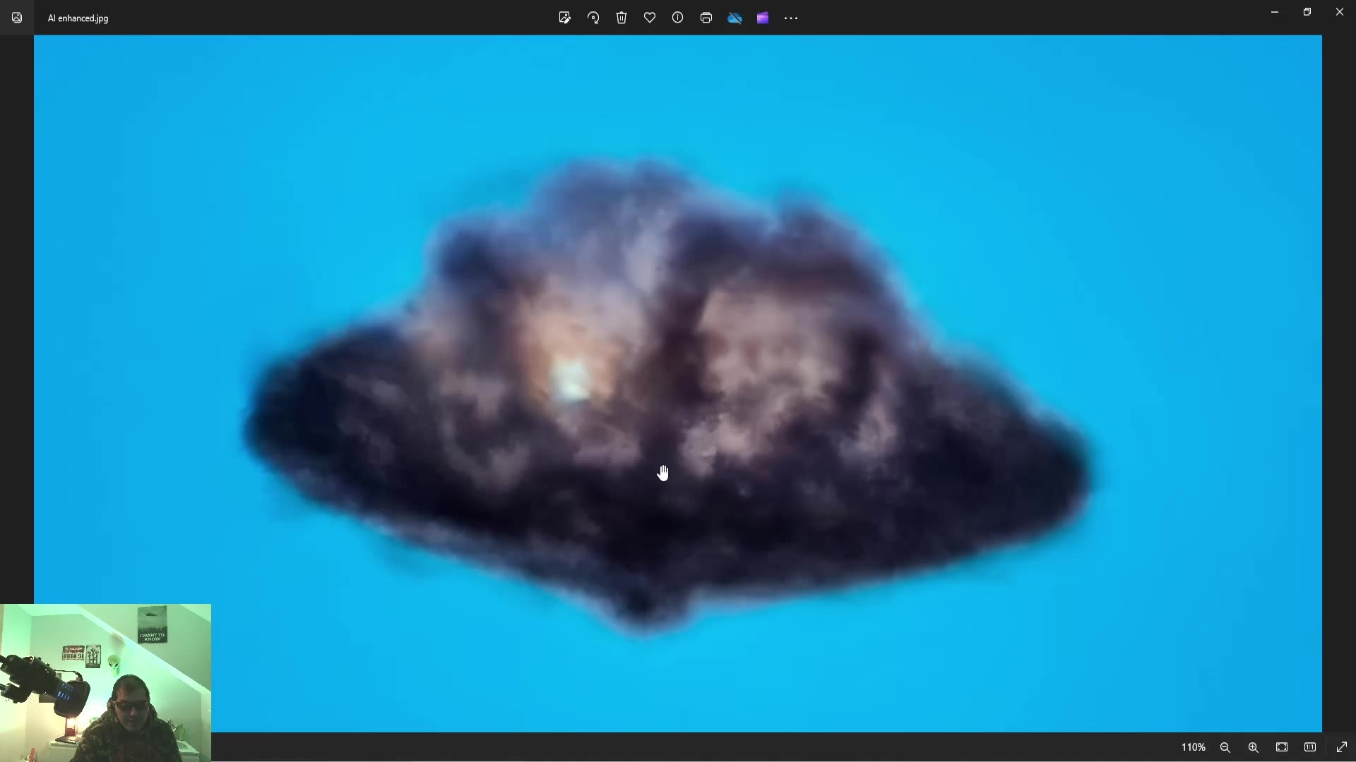Image resolution: width=1356 pixels, height=762 pixels.
Task: View image at actual 1:1 size
Action: [x=1310, y=747]
